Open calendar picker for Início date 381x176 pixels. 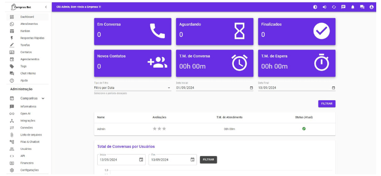coord(141,160)
